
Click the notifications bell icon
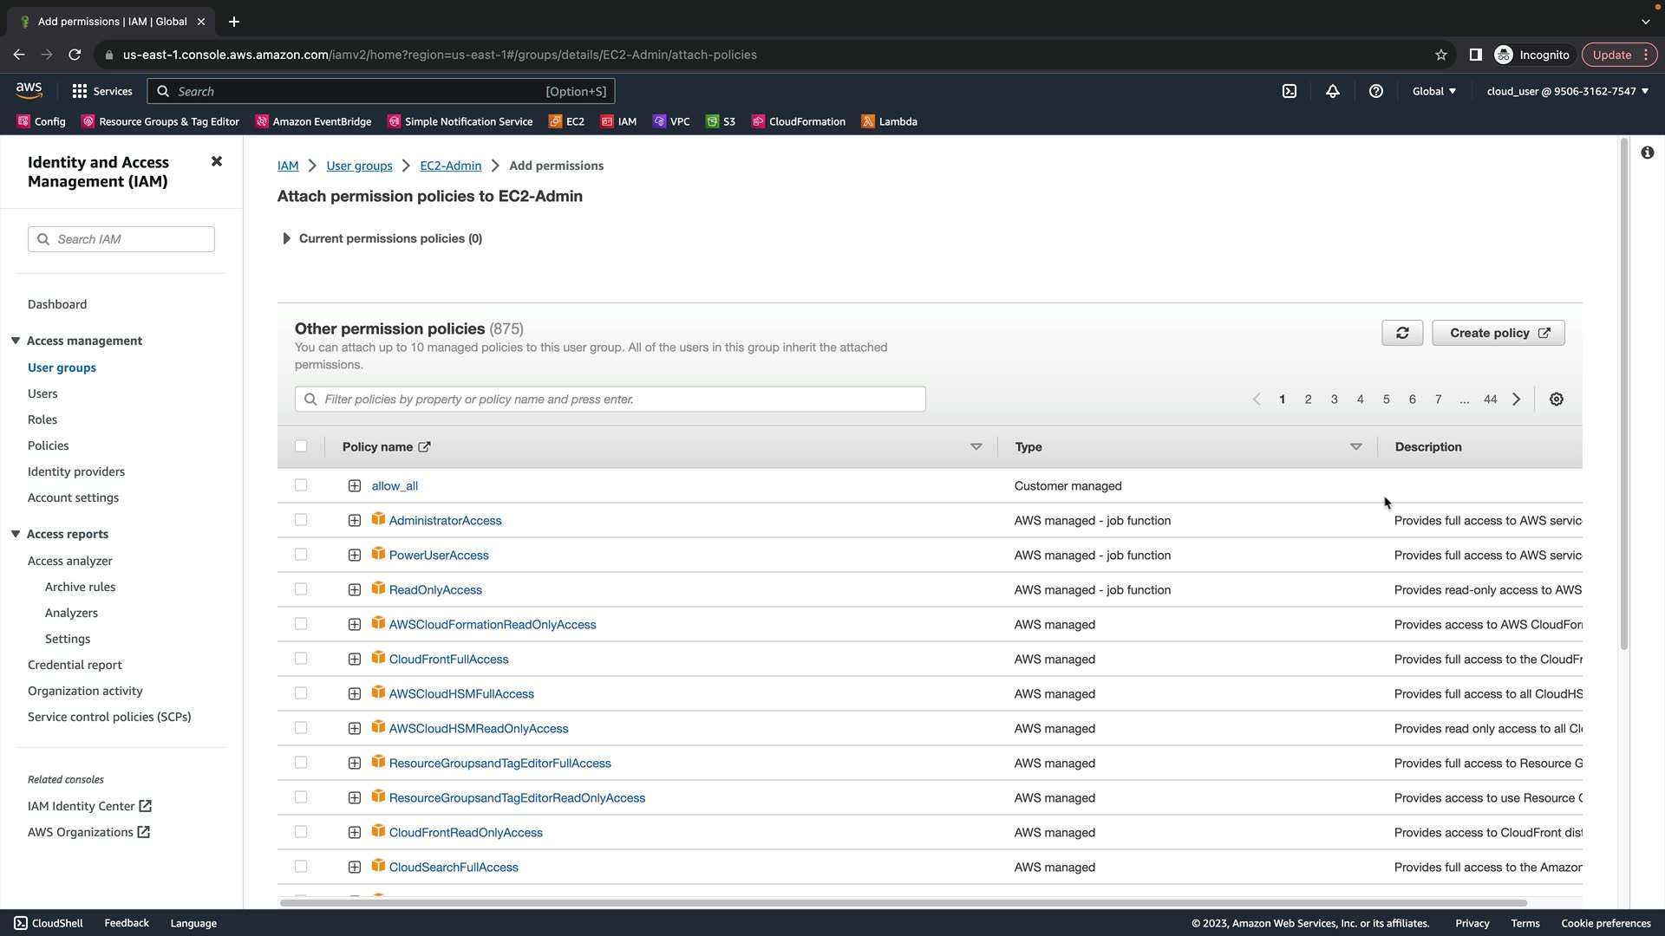(1333, 91)
